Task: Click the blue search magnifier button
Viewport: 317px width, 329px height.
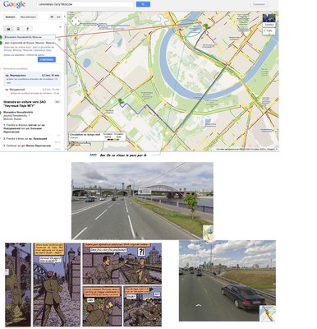Action: point(143,4)
